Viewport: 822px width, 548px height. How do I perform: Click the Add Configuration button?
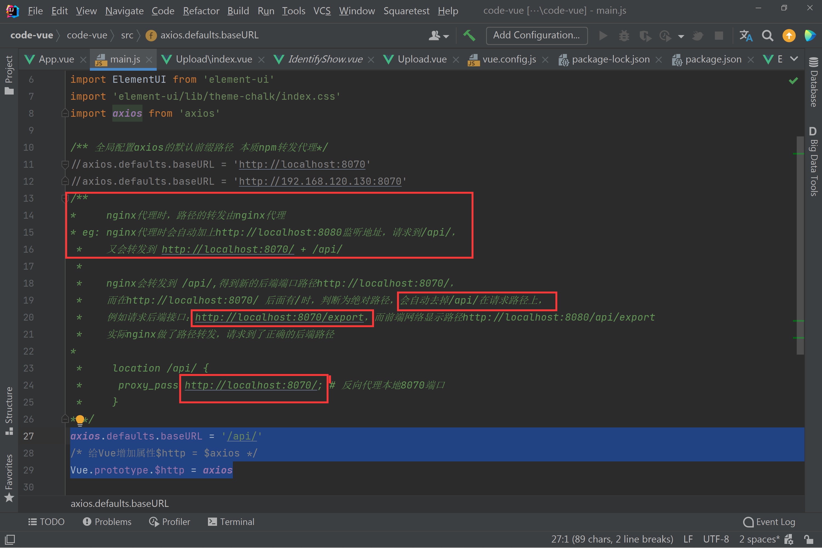point(536,35)
